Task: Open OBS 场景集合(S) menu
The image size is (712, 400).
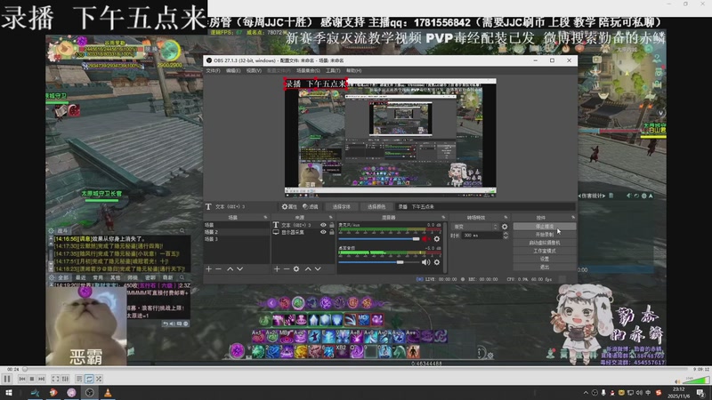Action: point(308,71)
